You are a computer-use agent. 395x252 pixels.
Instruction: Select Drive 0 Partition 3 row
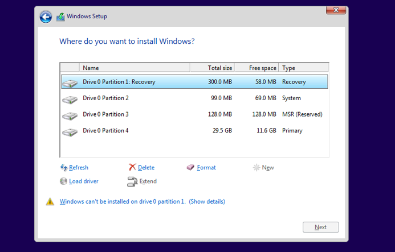(194, 114)
